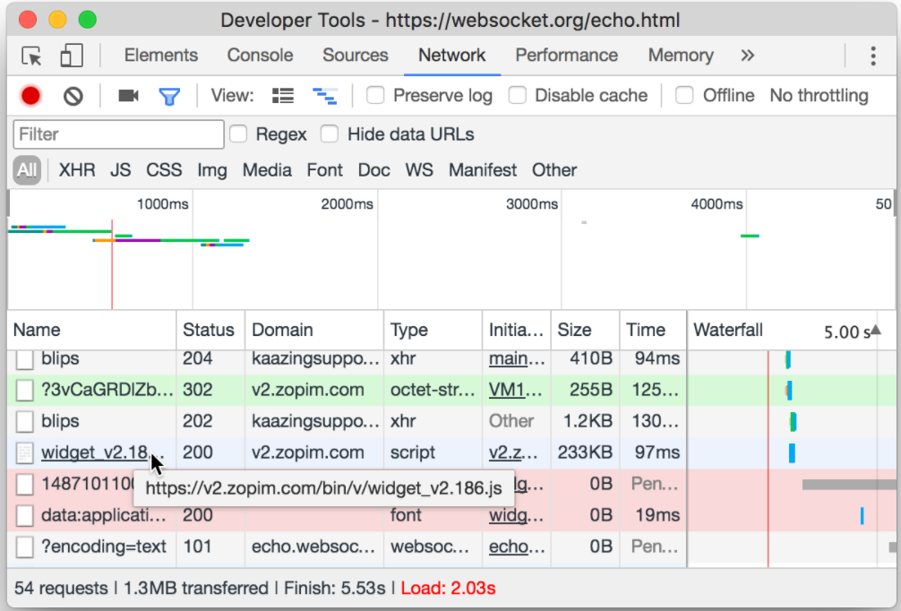Click the 1000ms marker in the overview timeline

[163, 204]
